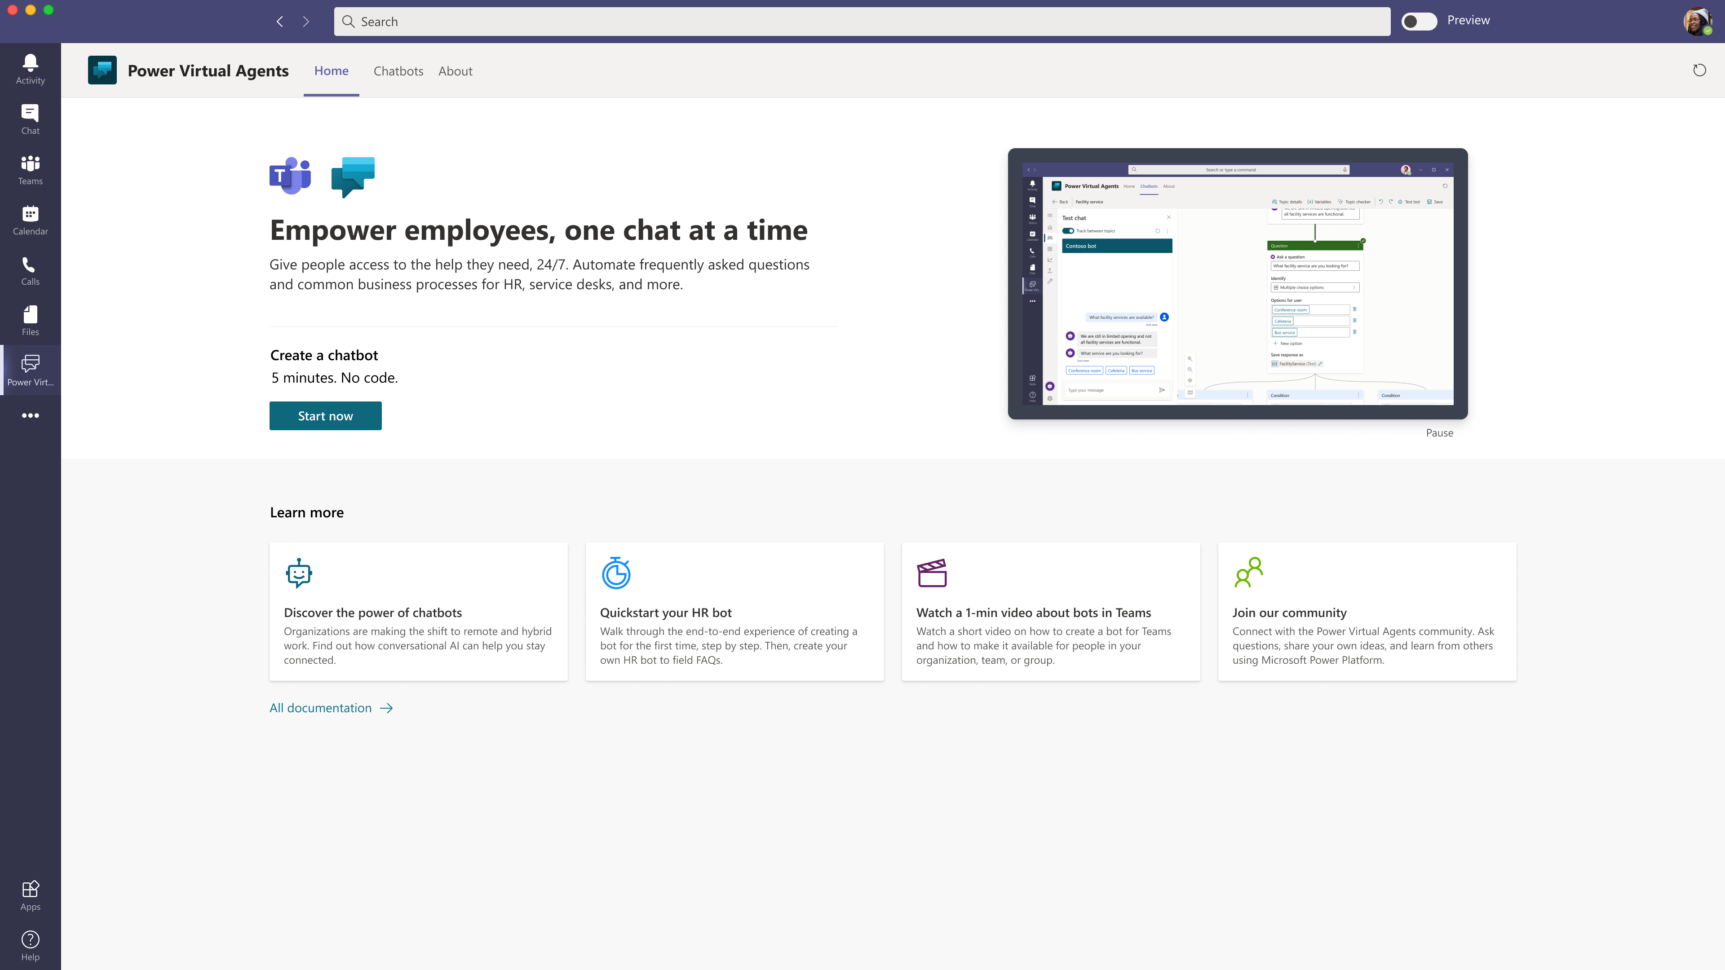Pause the demo animation

pyautogui.click(x=1439, y=432)
